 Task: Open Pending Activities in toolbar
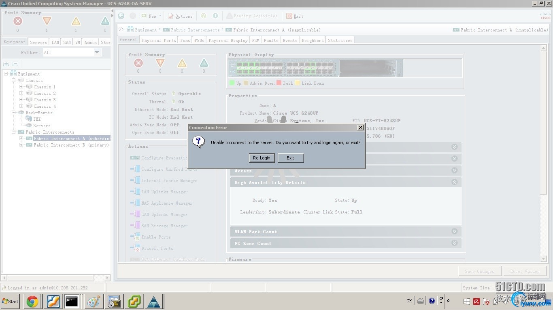coord(252,16)
